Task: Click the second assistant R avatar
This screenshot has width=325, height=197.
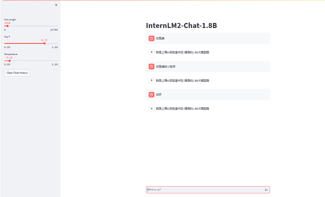Action: pyautogui.click(x=152, y=81)
